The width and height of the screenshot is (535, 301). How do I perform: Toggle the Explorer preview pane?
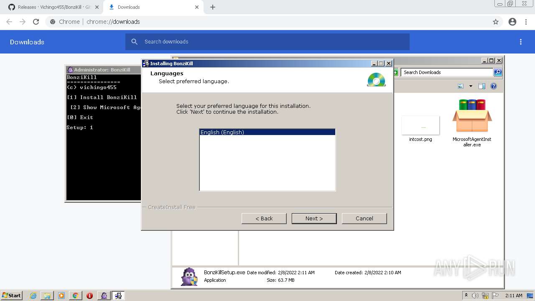click(482, 86)
